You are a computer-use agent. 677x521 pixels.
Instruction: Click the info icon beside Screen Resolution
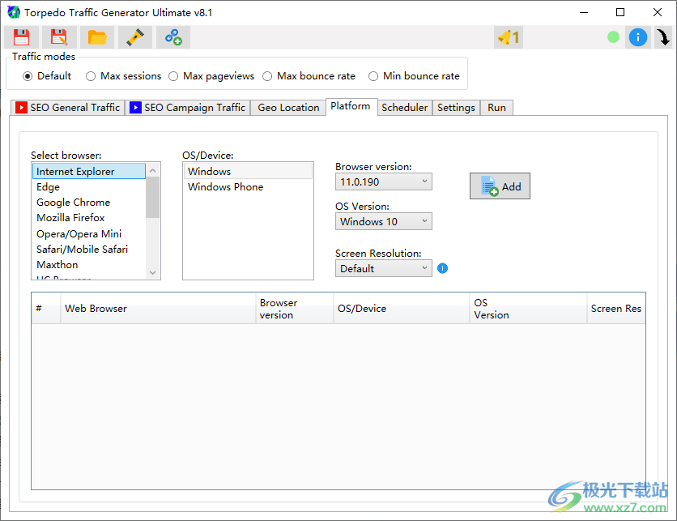pos(442,268)
